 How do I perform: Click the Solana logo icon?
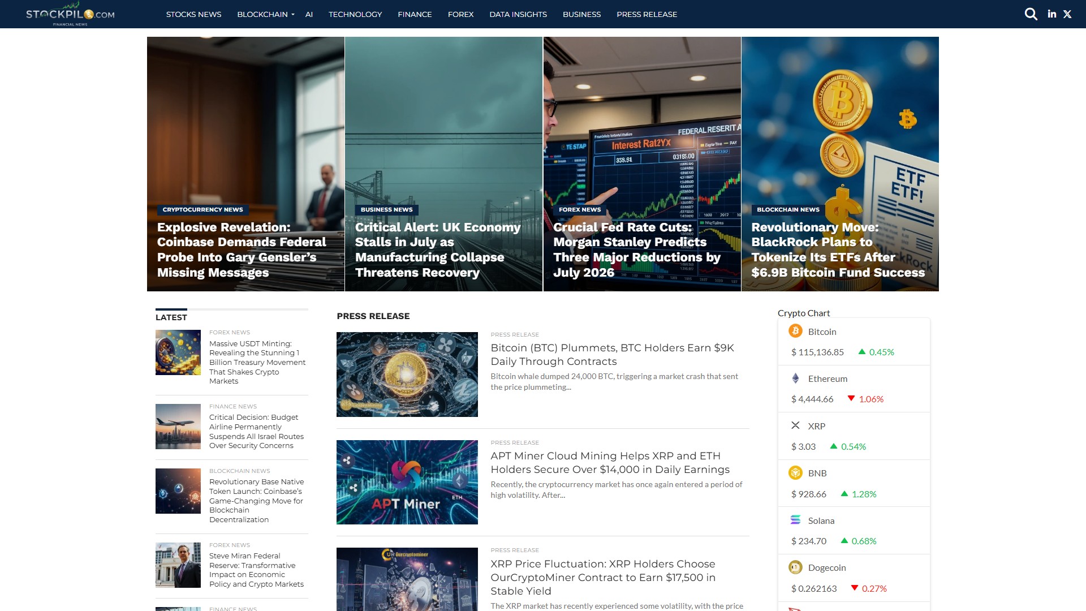click(795, 520)
